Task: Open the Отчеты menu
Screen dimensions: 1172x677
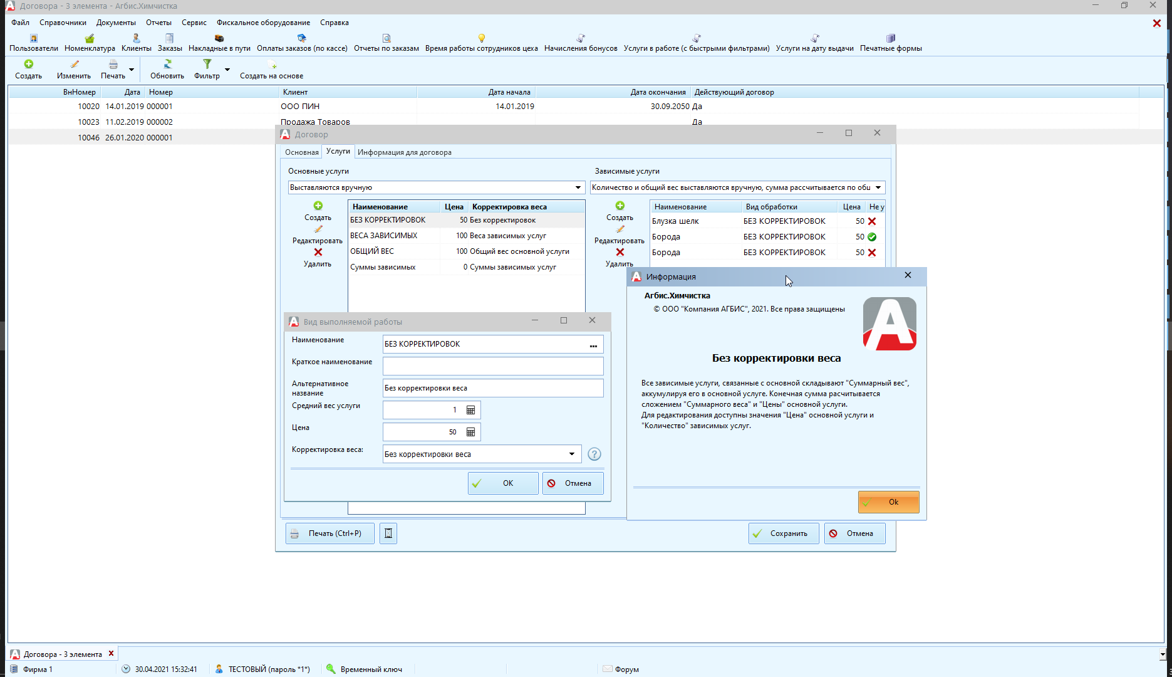Action: point(158,23)
